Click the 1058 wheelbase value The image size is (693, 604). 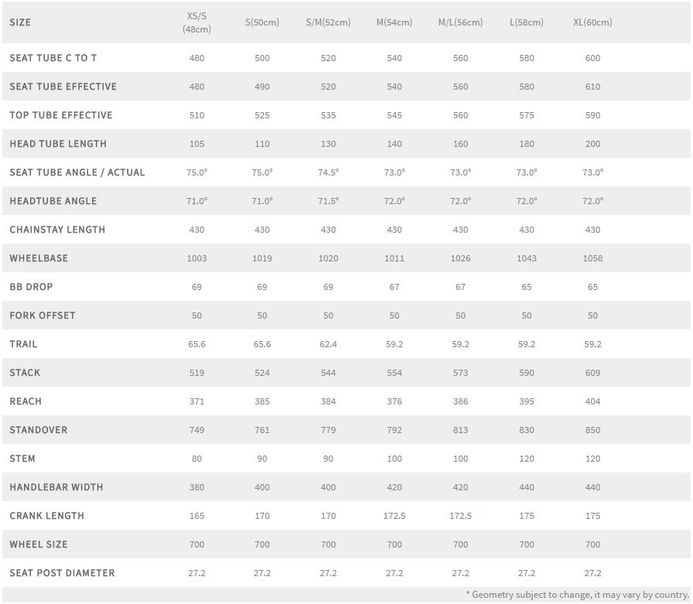[592, 258]
